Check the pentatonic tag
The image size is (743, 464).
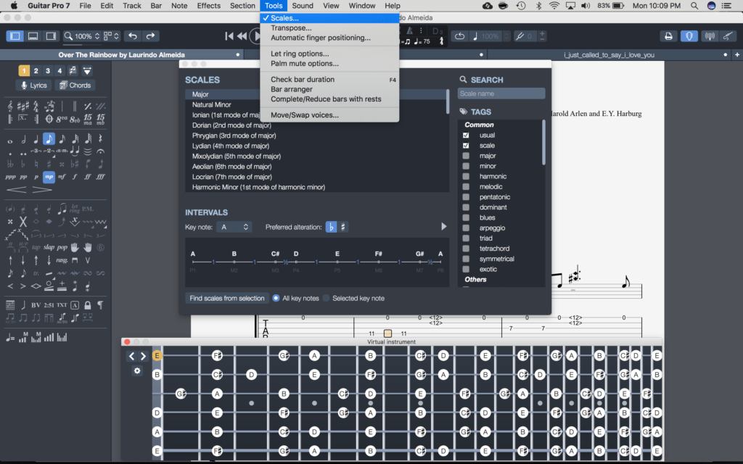tap(466, 197)
